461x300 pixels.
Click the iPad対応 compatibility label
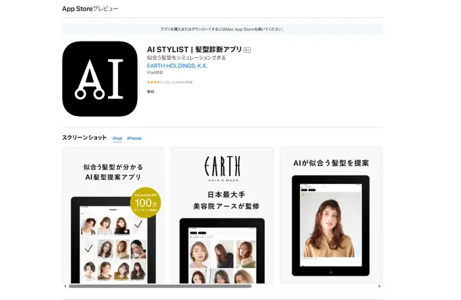pyautogui.click(x=155, y=73)
